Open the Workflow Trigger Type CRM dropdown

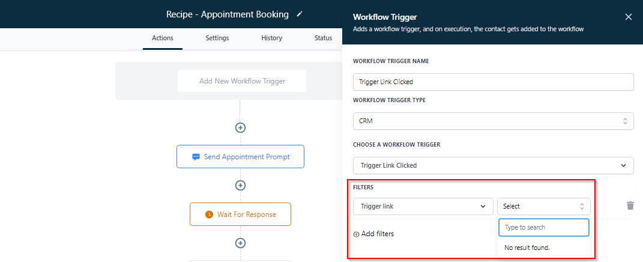click(494, 121)
